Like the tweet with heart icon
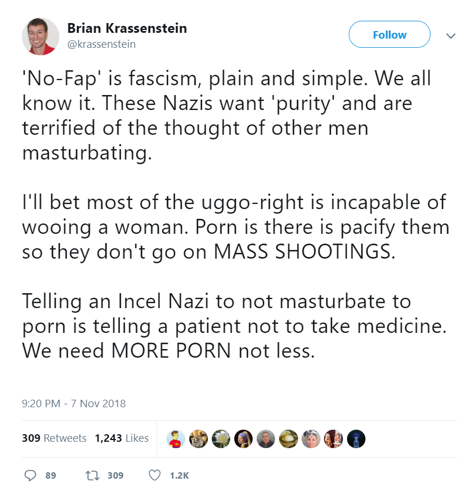 point(154,475)
